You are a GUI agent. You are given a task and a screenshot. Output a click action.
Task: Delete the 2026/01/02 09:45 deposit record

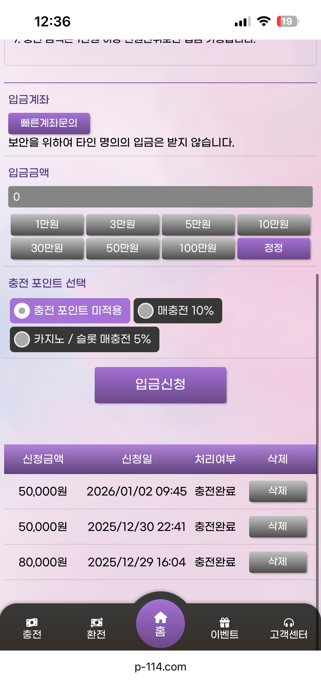pos(278,491)
